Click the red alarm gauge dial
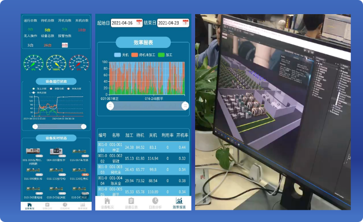Image resolution: width=363 pixels, height=222 pixels. (x=78, y=63)
